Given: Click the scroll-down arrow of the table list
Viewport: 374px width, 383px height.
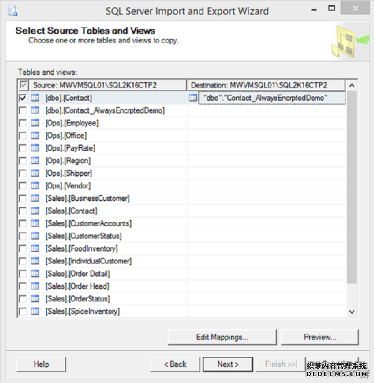Looking at the screenshot, I should 352,312.
